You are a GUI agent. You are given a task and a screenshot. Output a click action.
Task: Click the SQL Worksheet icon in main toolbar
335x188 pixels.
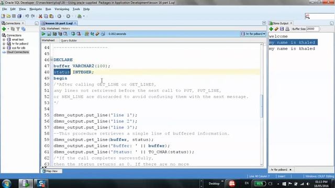click(x=80, y=16)
